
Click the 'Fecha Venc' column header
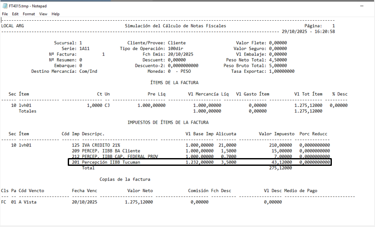[85, 191]
